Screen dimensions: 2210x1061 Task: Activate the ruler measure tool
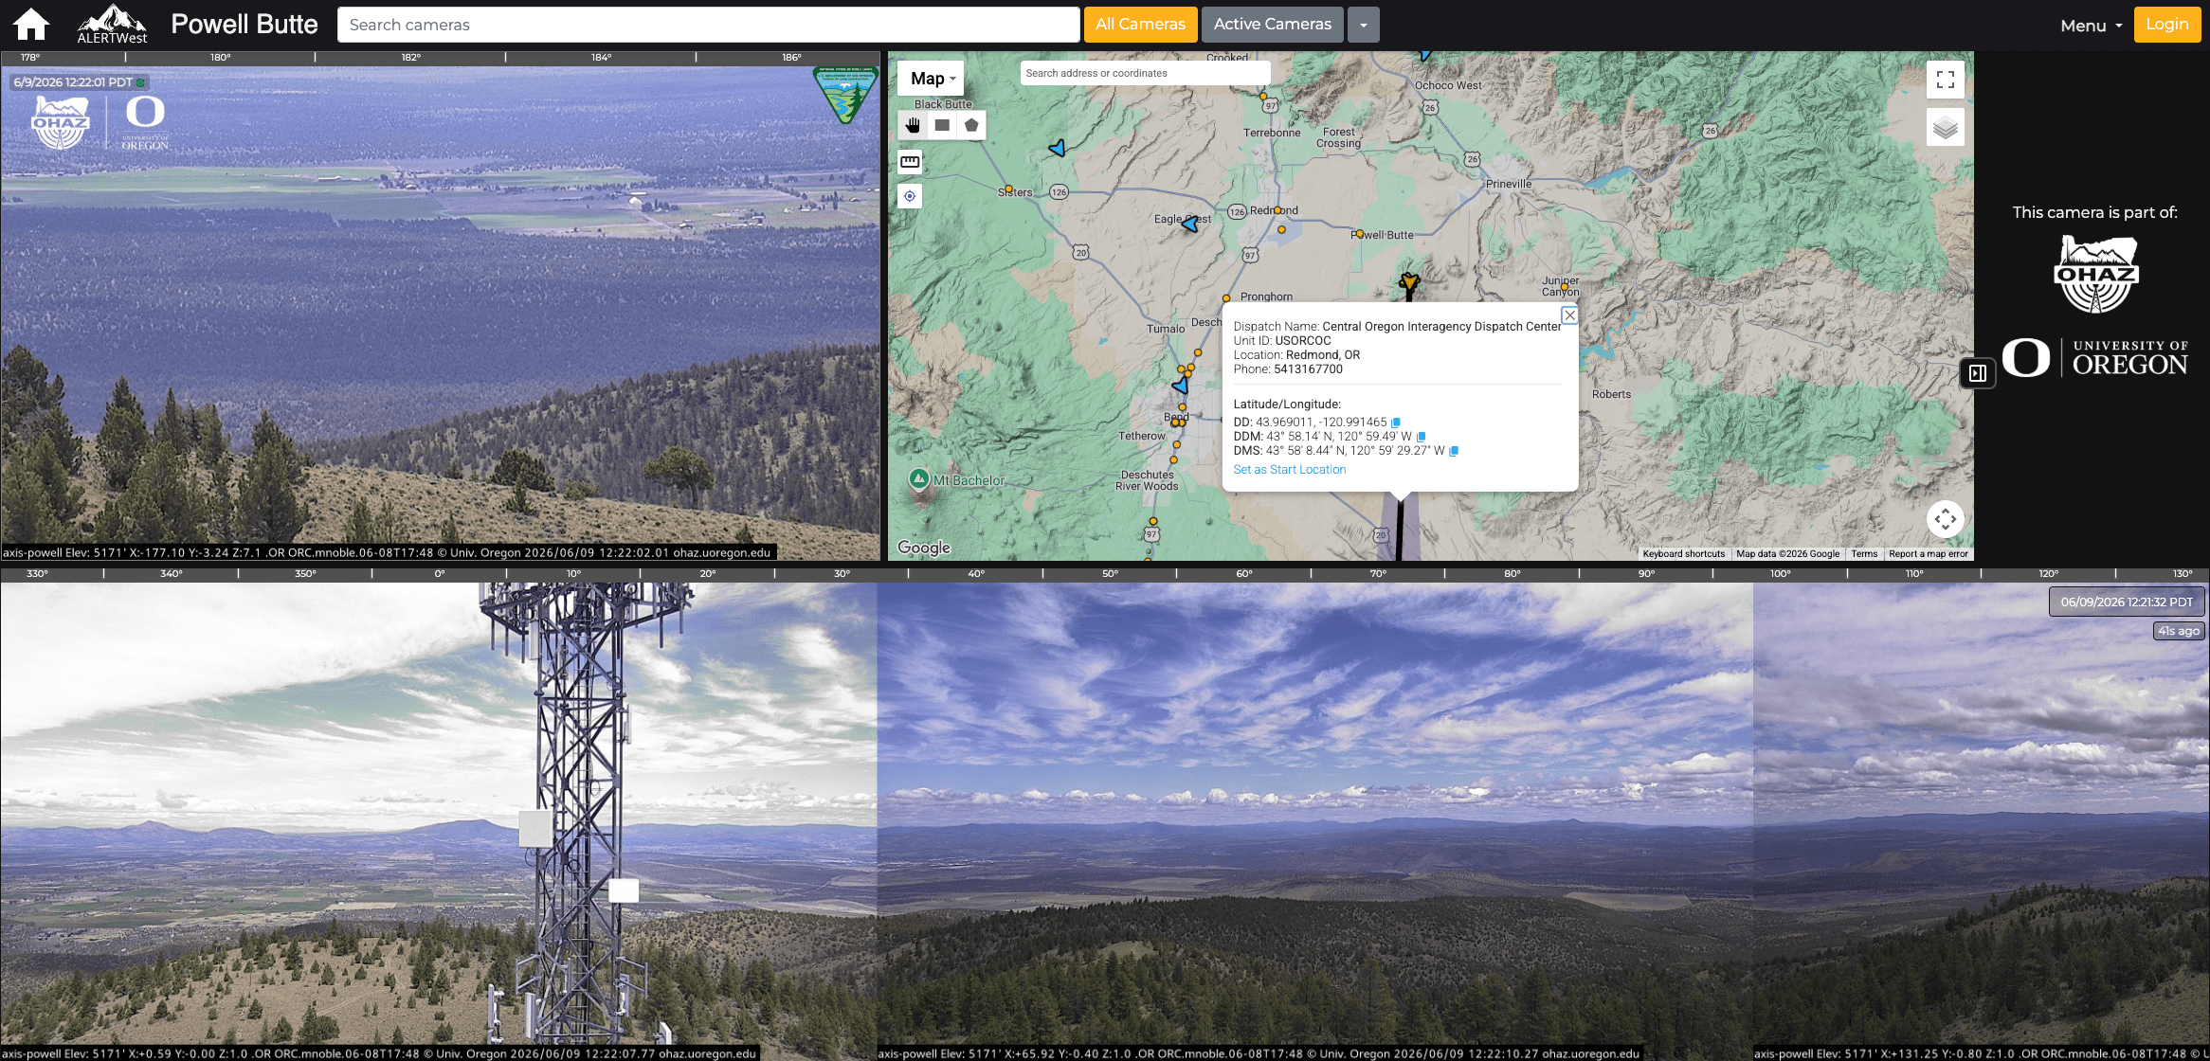[910, 162]
